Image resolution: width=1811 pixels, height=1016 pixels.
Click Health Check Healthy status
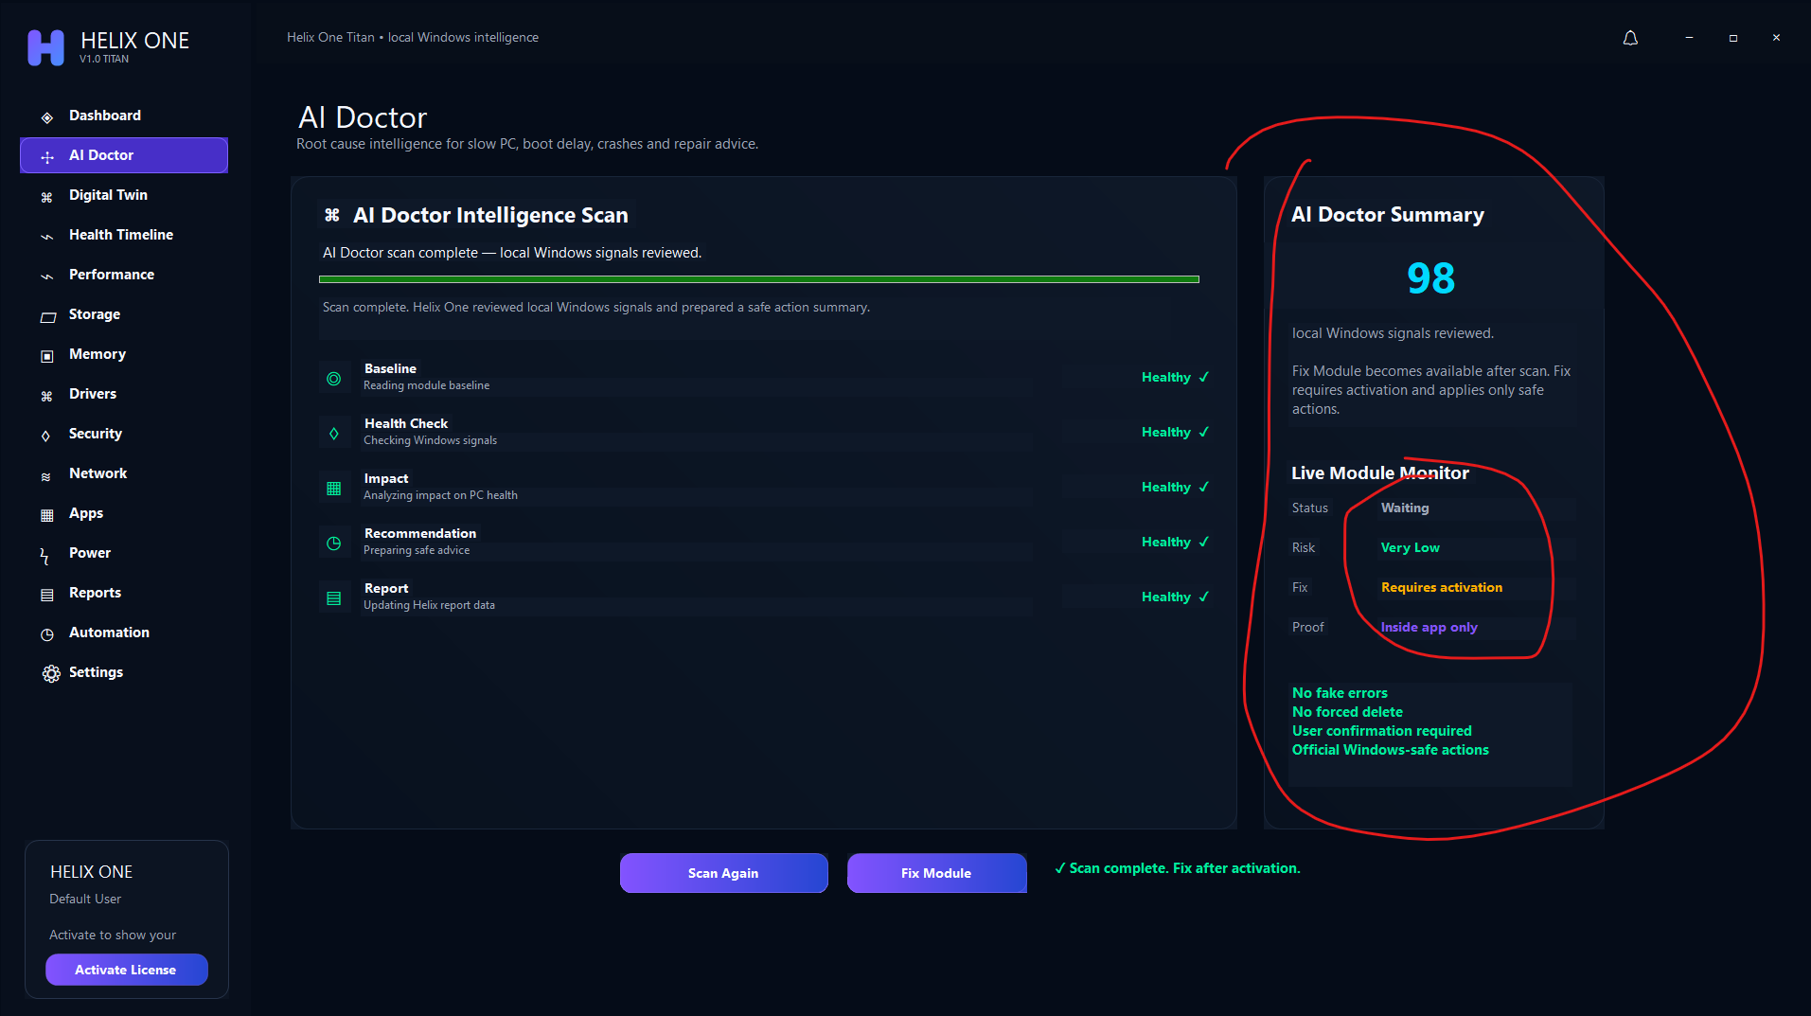point(1175,432)
